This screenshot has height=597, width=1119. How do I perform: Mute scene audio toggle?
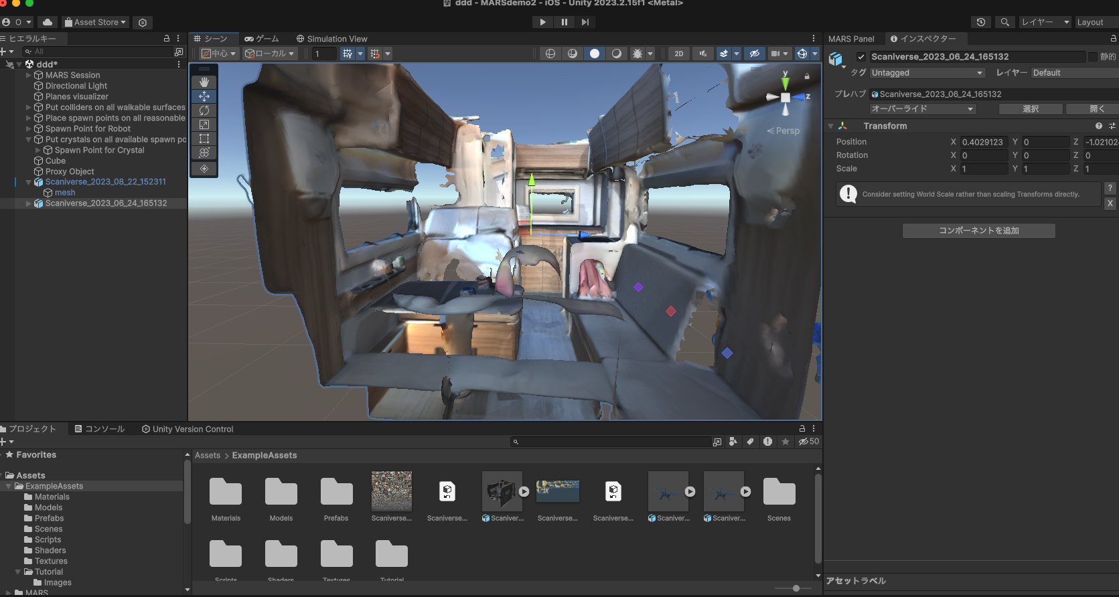pos(702,54)
